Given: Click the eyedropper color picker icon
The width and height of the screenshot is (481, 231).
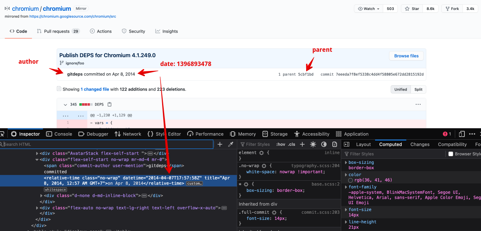Looking at the screenshot, I should (231, 144).
